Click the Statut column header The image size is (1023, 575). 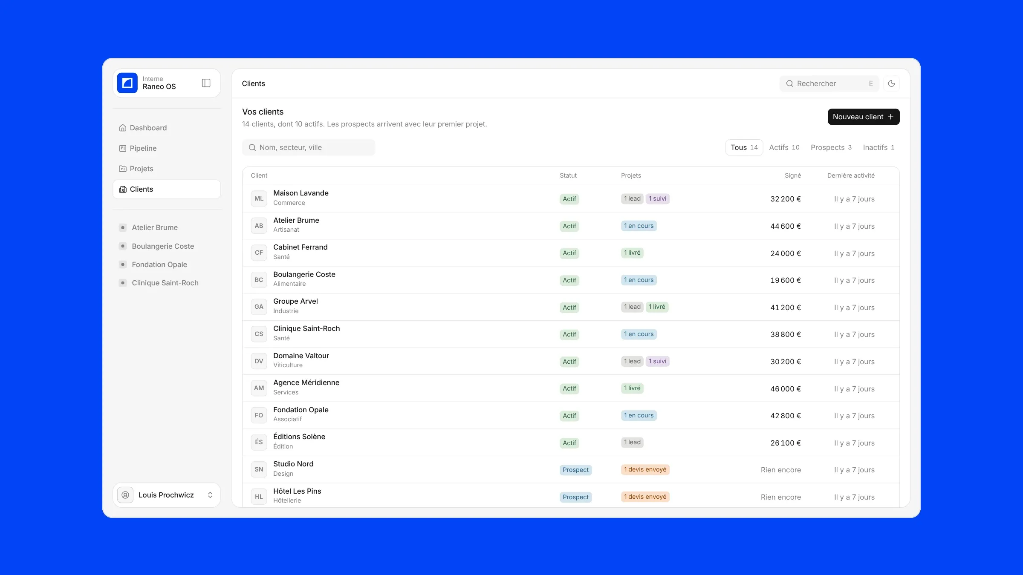click(568, 175)
